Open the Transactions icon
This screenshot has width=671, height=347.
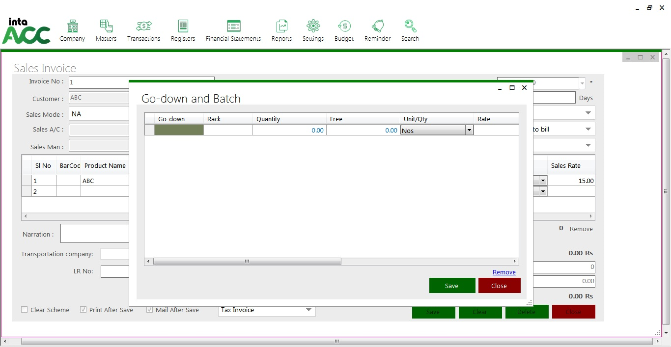click(x=143, y=27)
